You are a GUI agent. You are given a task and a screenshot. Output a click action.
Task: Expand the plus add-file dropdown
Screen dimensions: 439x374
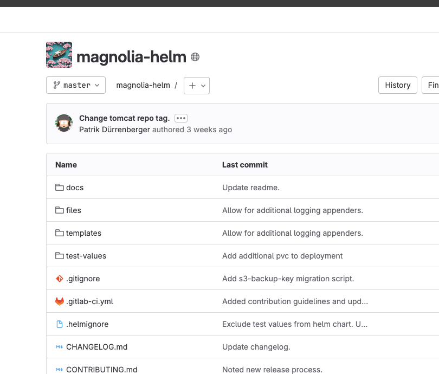click(196, 86)
